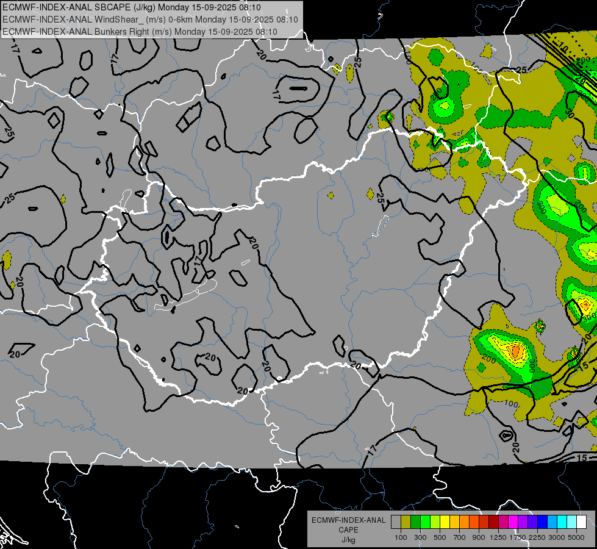597x549 pixels.
Task: Click the J/kg unit label in legend
Action: [x=348, y=540]
